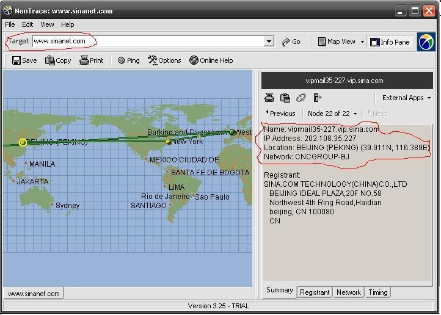Switch to the Network tab
Image resolution: width=441 pixels, height=315 pixels.
(x=349, y=292)
